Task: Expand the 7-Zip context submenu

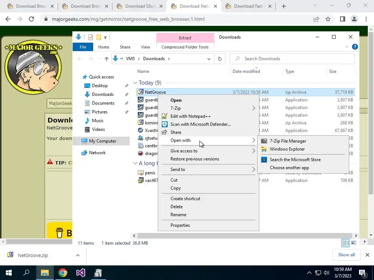Action: pos(209,108)
